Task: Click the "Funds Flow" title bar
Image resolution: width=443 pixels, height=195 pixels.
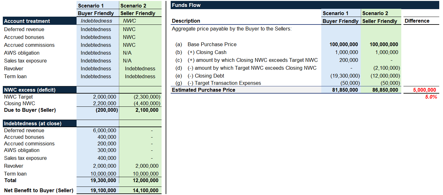Action: 186,5
